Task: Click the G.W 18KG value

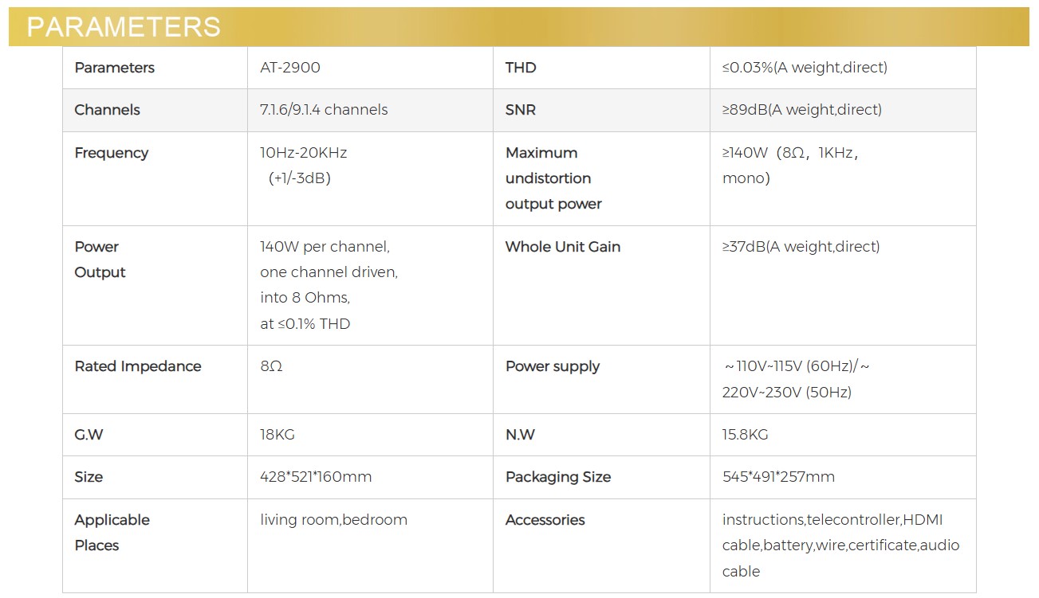Action: (277, 435)
